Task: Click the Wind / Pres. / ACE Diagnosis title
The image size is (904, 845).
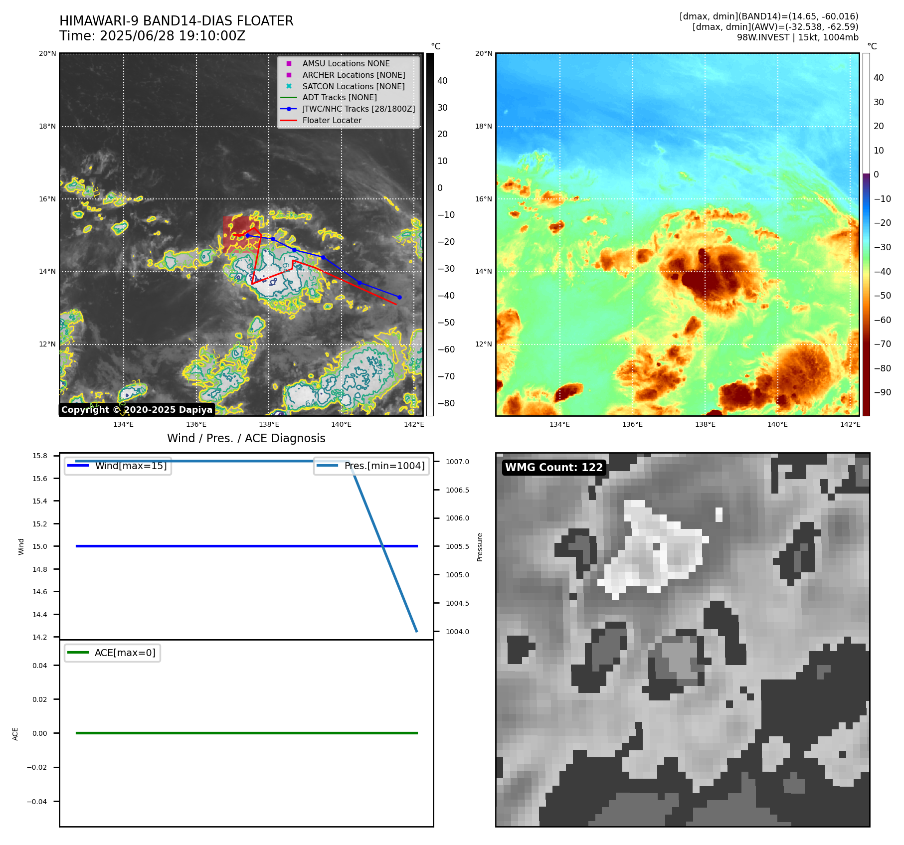Action: click(246, 438)
